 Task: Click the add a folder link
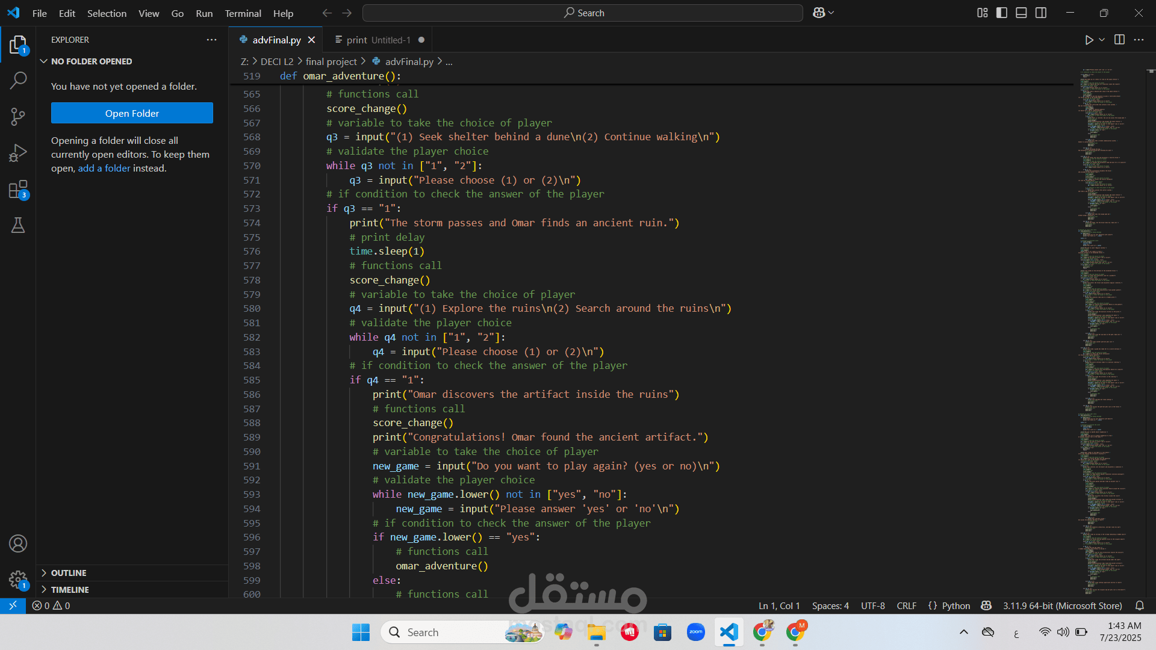tap(104, 169)
